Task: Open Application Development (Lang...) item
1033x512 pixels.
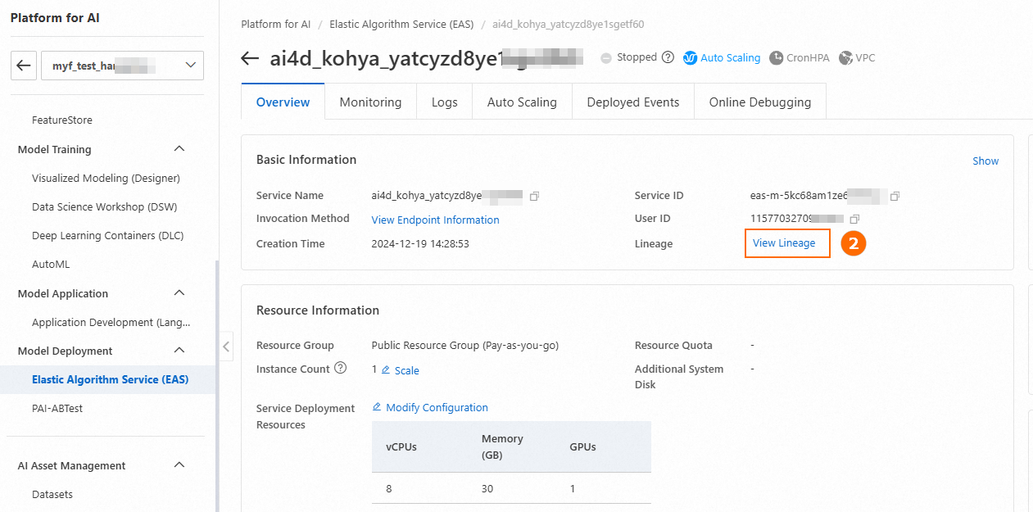Action: click(111, 322)
